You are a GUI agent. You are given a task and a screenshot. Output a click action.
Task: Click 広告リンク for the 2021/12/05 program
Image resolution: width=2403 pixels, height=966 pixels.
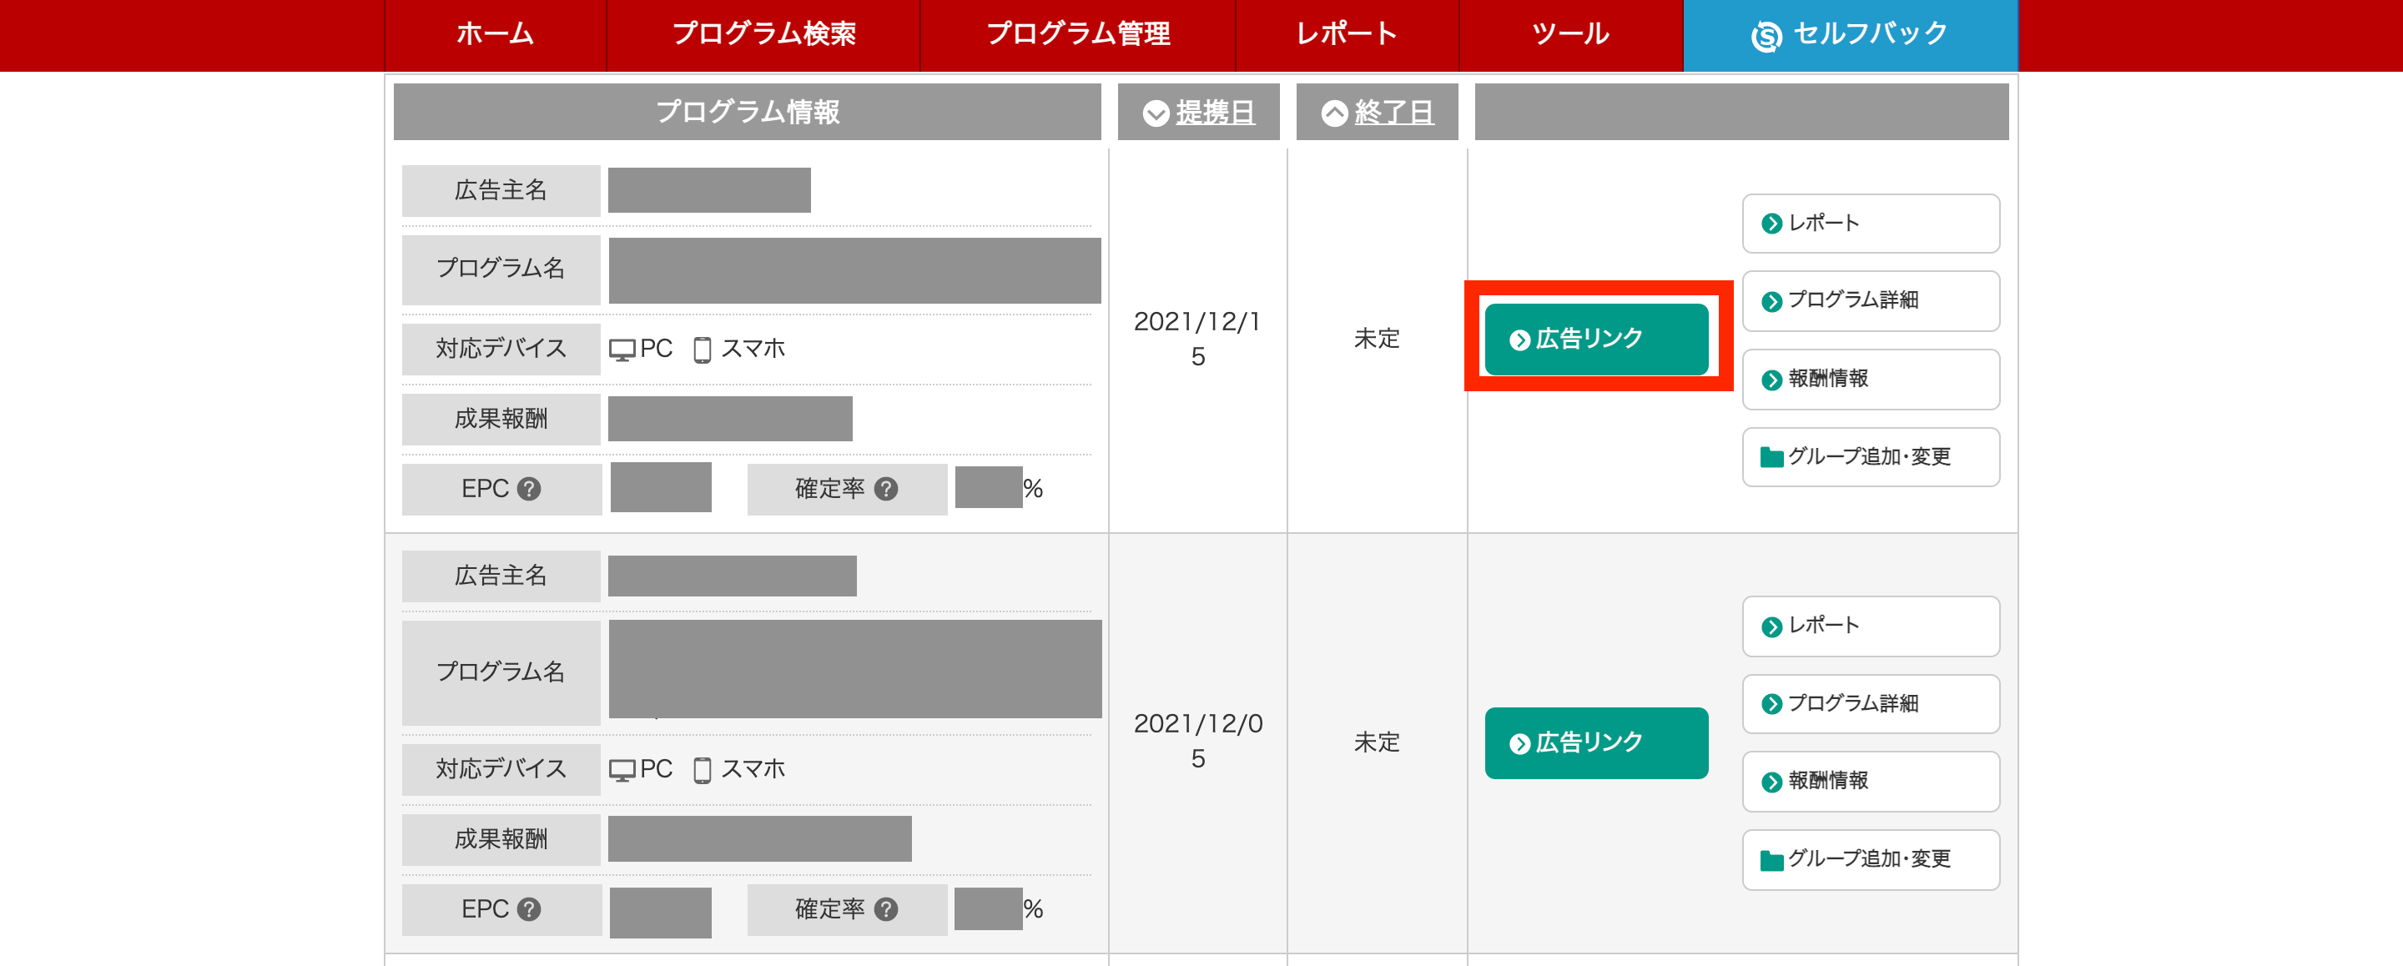click(x=1596, y=742)
